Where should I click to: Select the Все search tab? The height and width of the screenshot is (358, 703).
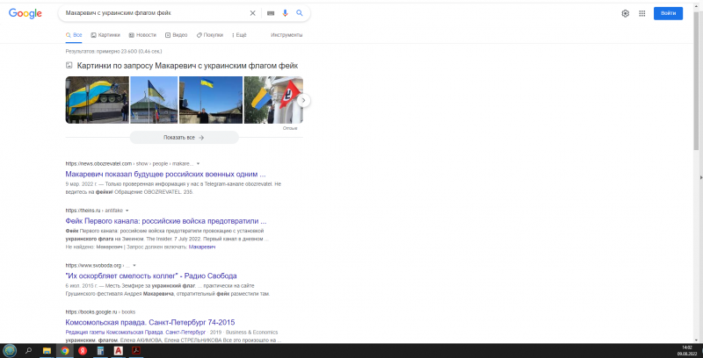point(74,35)
